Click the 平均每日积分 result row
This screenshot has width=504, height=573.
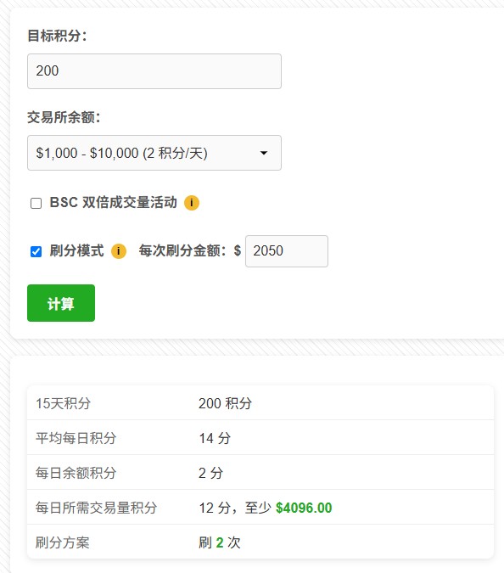[260, 438]
